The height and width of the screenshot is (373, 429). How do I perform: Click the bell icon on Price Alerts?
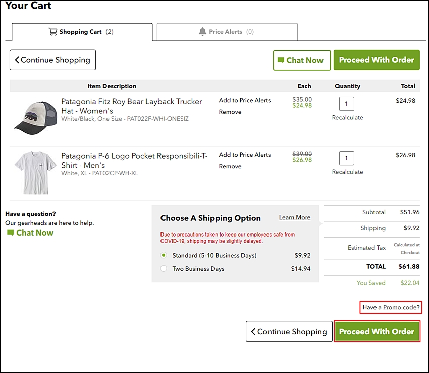(x=202, y=32)
